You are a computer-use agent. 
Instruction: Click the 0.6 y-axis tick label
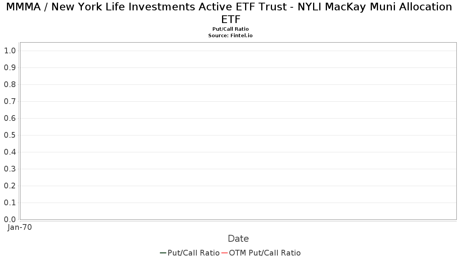click(x=10, y=118)
